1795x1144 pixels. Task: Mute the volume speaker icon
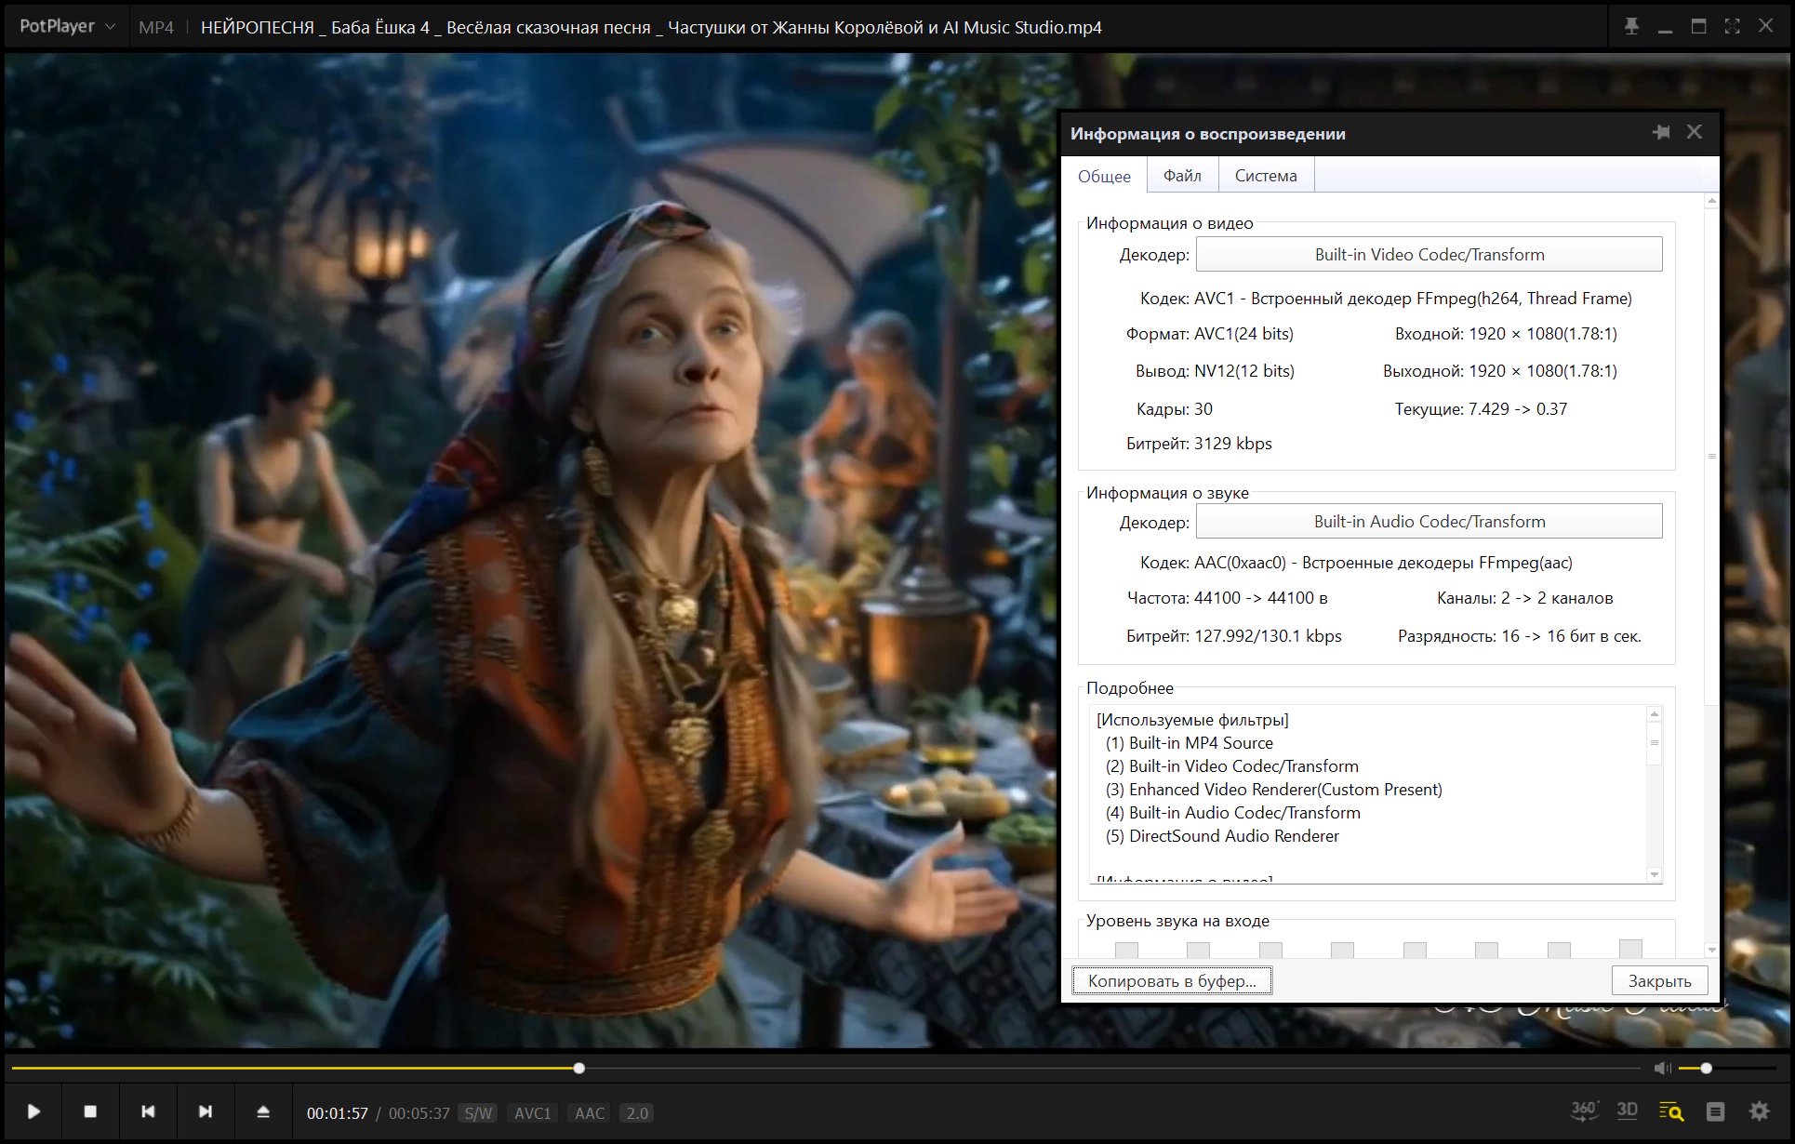(x=1662, y=1068)
